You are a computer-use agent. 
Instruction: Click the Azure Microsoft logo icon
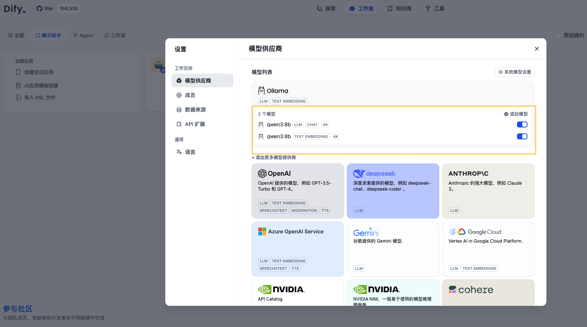click(262, 232)
